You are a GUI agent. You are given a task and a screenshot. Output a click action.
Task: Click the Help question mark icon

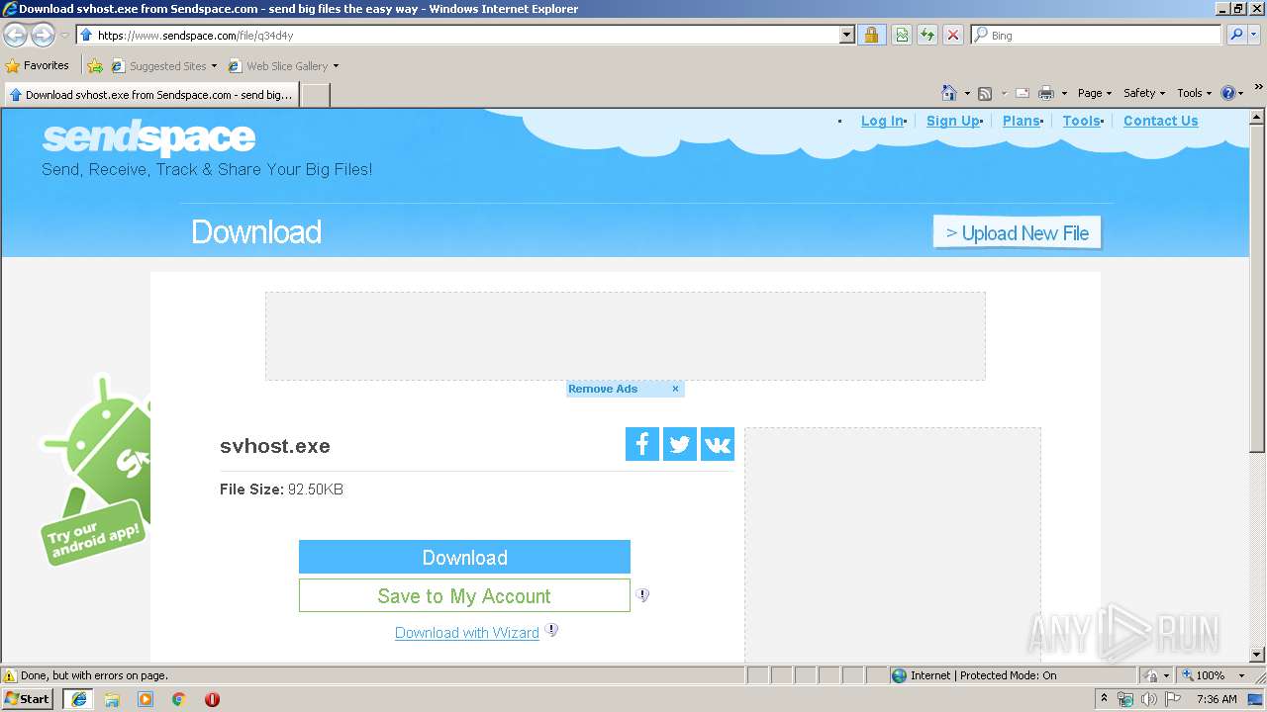tap(1228, 93)
